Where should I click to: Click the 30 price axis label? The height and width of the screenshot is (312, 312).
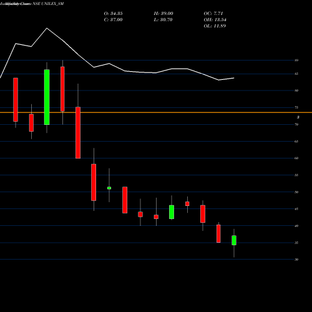pyautogui.click(x=296, y=260)
